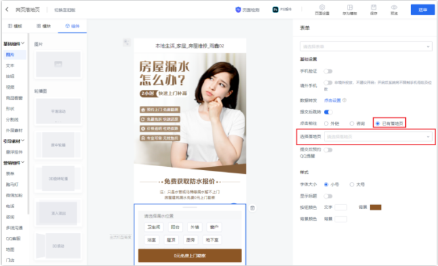Viewport: 438px width, 266px height.
Task: Select QQ客服 in component list
Action: coord(13,238)
